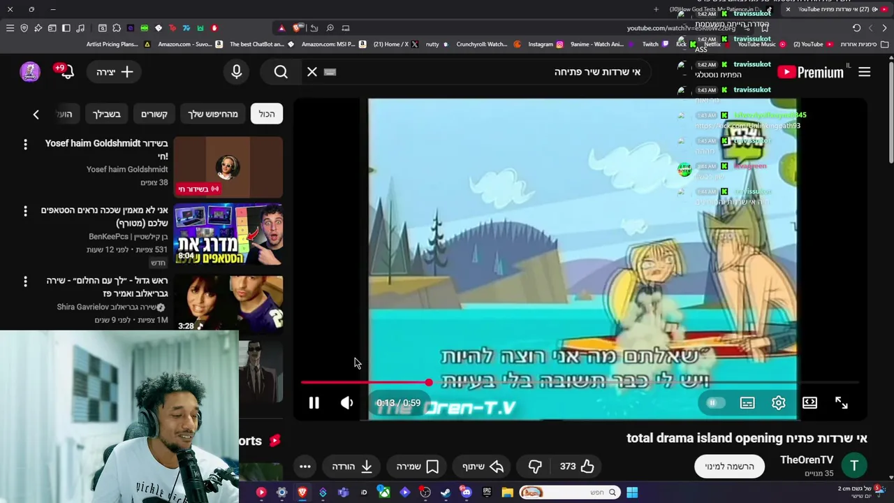Open the video title אני לא מאמין שככה נראים
The image size is (894, 503).
(x=104, y=217)
